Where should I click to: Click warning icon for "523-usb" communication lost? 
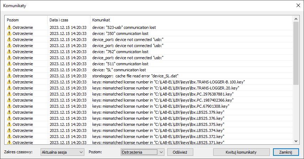[x=9, y=27]
